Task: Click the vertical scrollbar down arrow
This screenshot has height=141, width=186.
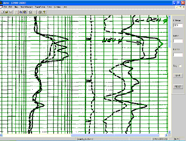Action: (x=169, y=132)
